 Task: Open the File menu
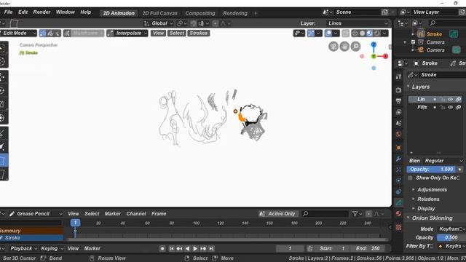pos(8,12)
